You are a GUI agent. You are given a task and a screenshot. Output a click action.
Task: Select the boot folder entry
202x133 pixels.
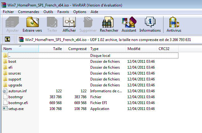[x=12, y=62]
